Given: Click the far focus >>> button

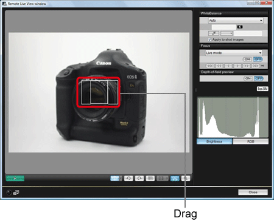Looking at the screenshot, I should pyautogui.click(x=256, y=66).
